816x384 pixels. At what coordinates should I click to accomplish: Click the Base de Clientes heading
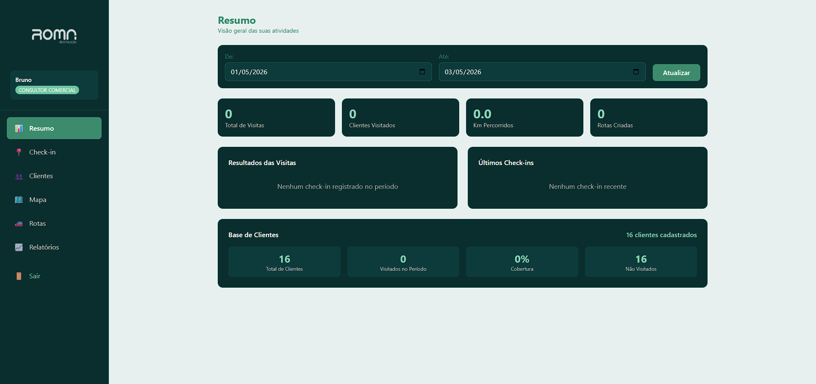pos(253,235)
